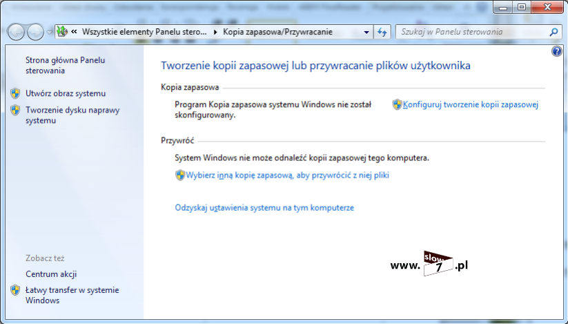
Task: Click the Forward navigation arrow button
Action: (35, 32)
